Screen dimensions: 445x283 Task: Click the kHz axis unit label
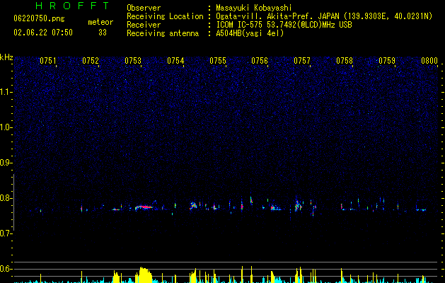click(6, 57)
